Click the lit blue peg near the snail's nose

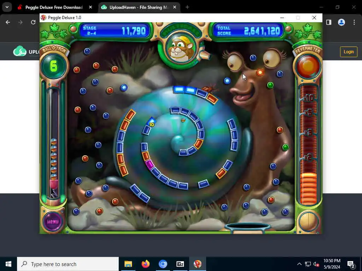pyautogui.click(x=227, y=81)
